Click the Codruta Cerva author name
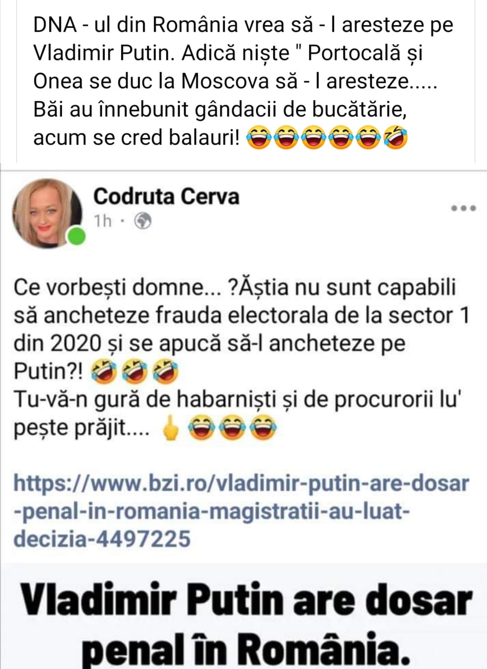Screen dimensions: 487x669 (166, 196)
